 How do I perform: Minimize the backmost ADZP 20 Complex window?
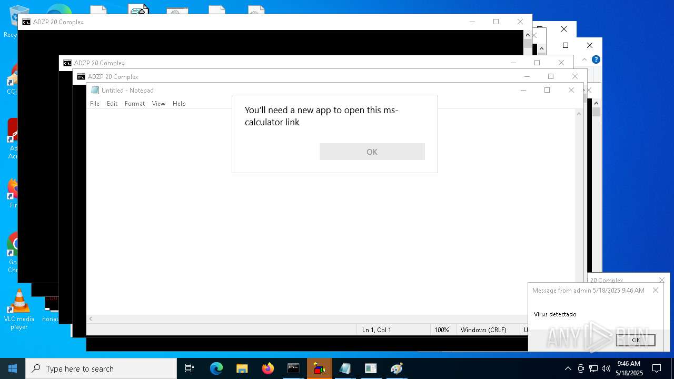click(472, 22)
